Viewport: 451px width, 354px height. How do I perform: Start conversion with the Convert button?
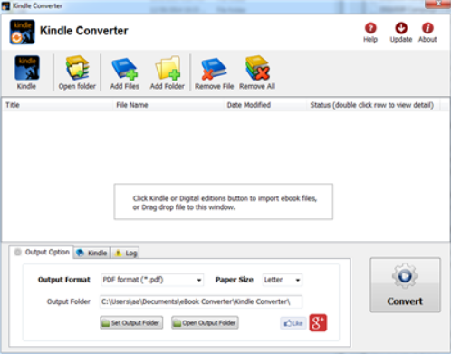click(x=405, y=285)
